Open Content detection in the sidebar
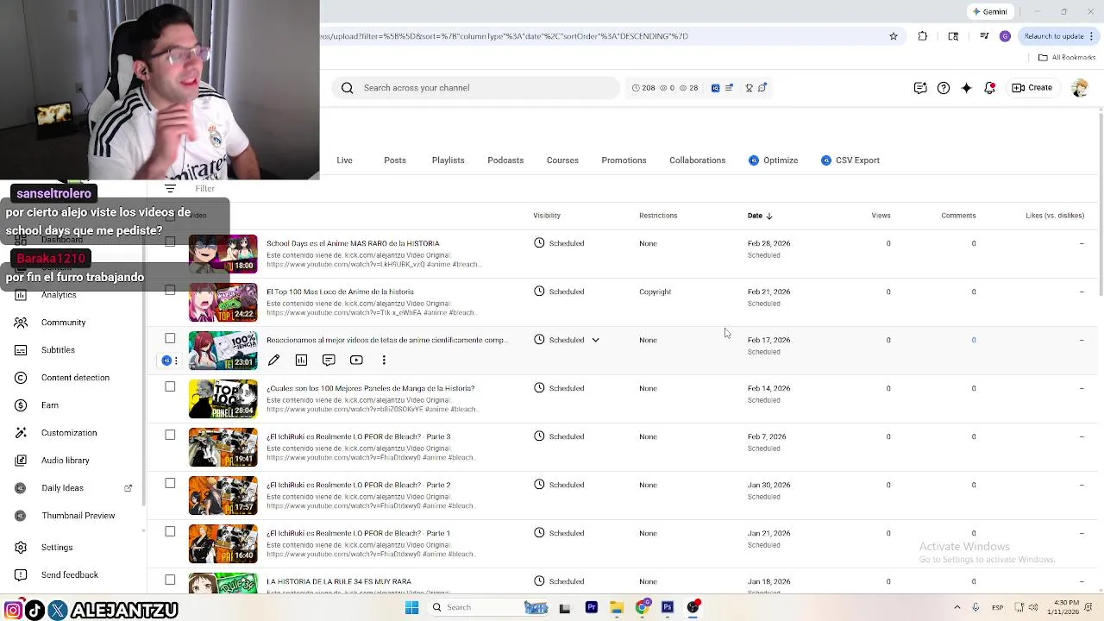The width and height of the screenshot is (1104, 621). 75,378
